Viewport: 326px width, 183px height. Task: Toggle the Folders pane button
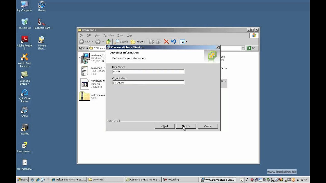point(138,42)
